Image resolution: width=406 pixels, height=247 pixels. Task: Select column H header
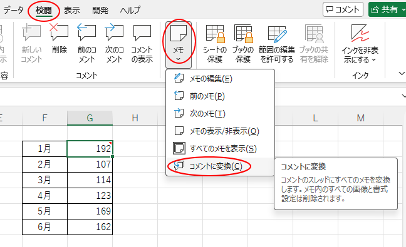point(135,118)
